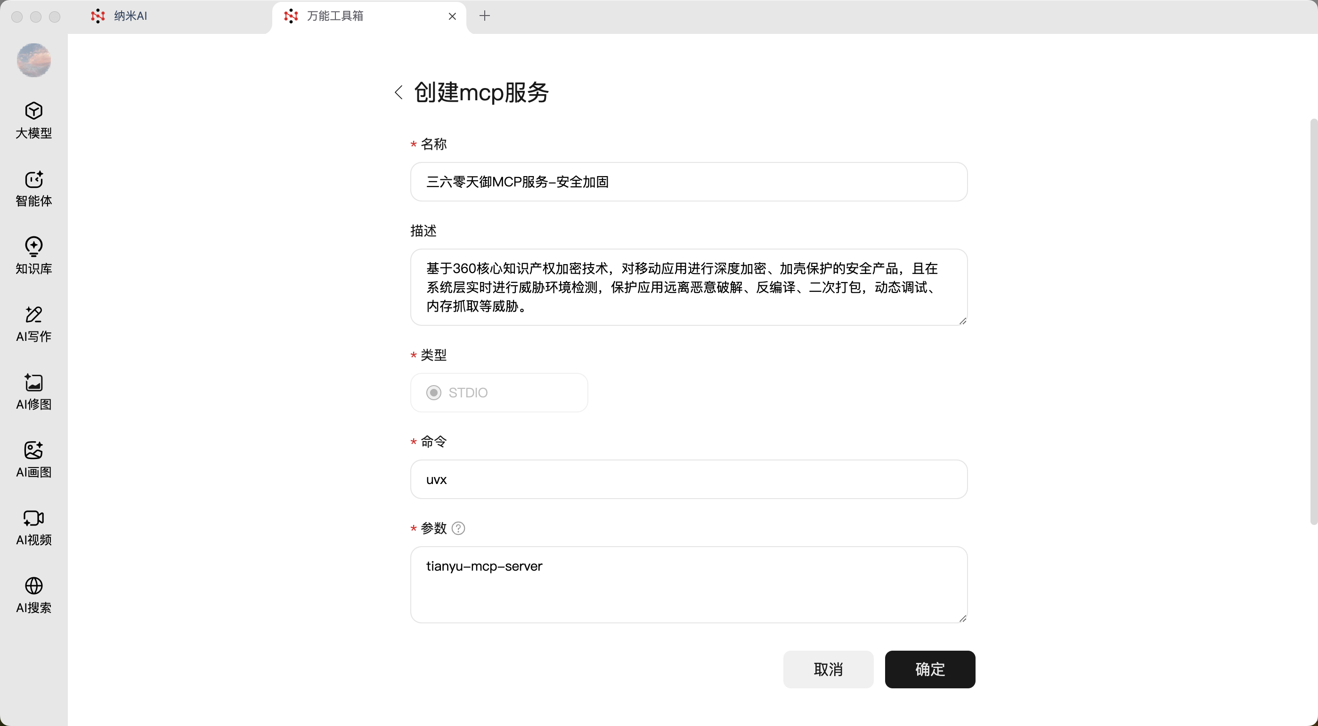Click into the 名称 name input field
Image resolution: width=1318 pixels, height=726 pixels.
pos(688,182)
